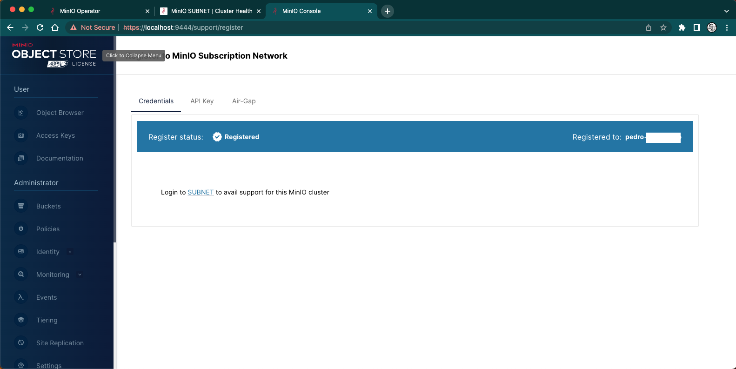Reload the page with refresh icon

pos(40,27)
